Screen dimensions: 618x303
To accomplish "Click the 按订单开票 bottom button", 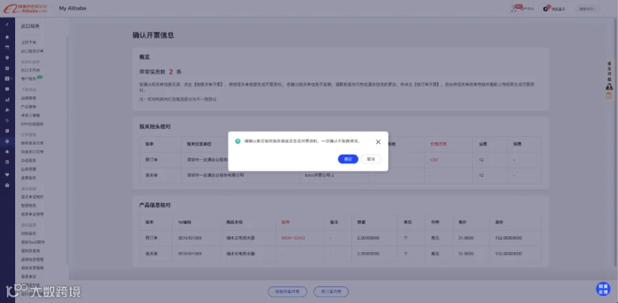I will (331, 291).
